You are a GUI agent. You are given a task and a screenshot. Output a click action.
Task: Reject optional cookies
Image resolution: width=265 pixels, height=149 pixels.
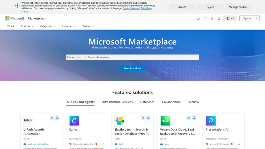pos(210,7)
